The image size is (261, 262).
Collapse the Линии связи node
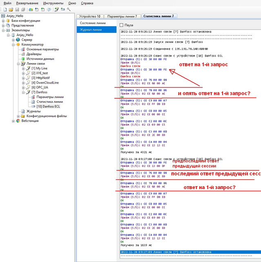pyautogui.click(x=18, y=64)
